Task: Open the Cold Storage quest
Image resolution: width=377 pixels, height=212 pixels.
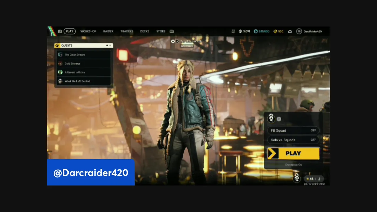Action: pos(84,64)
